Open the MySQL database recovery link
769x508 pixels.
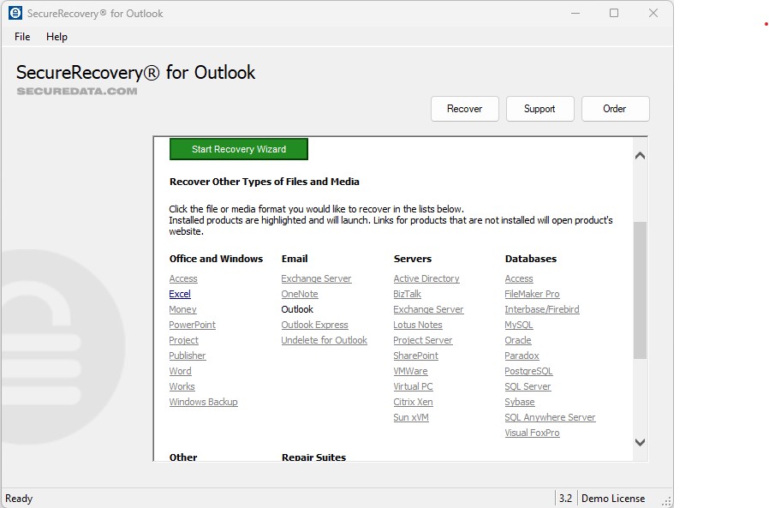pyautogui.click(x=518, y=325)
